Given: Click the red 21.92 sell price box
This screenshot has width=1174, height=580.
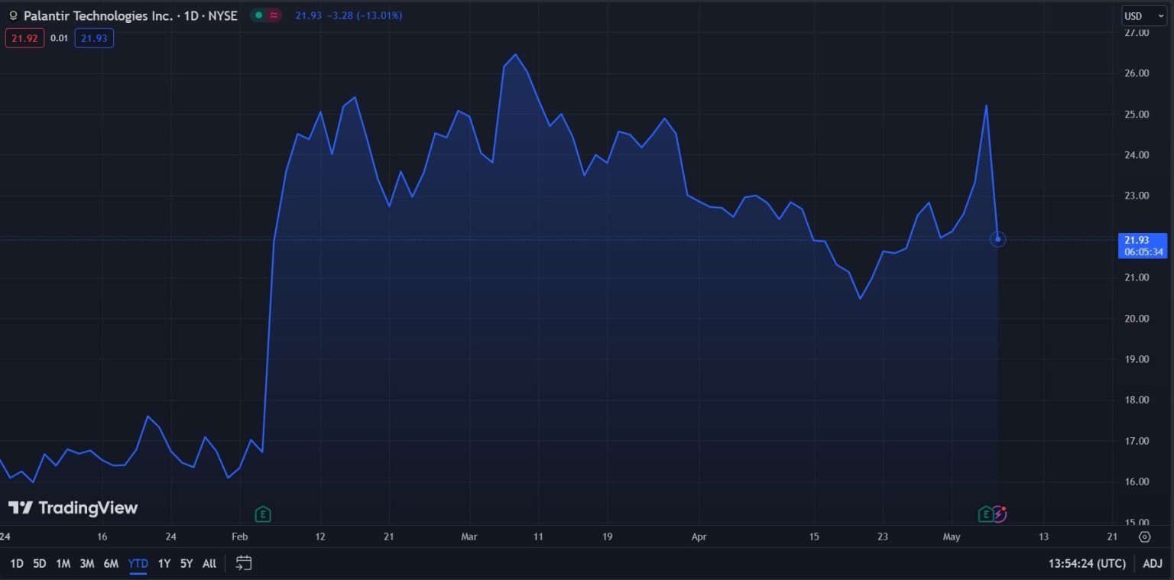Looking at the screenshot, I should (25, 37).
